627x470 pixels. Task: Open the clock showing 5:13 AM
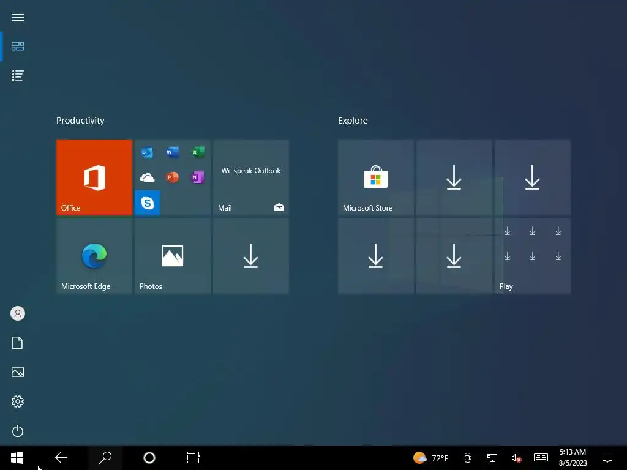click(573, 458)
